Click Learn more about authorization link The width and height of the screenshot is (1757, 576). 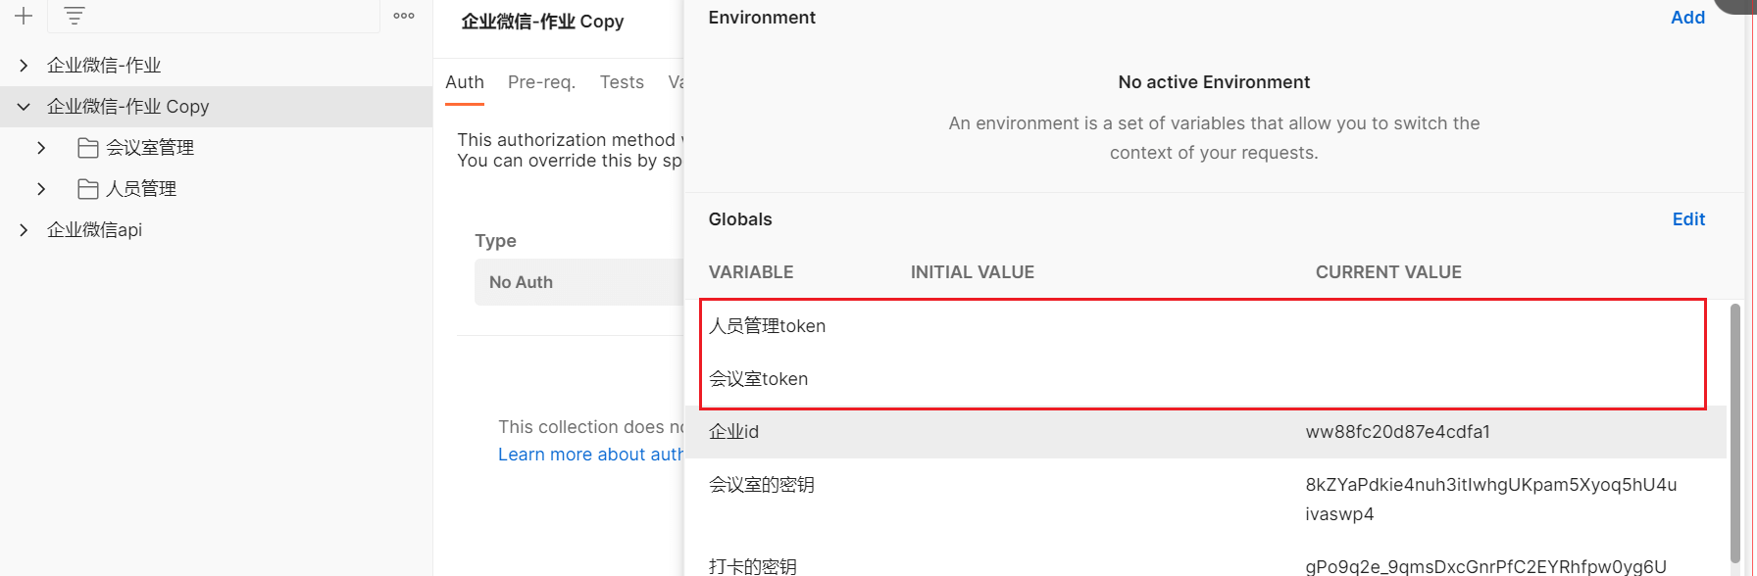(x=590, y=455)
